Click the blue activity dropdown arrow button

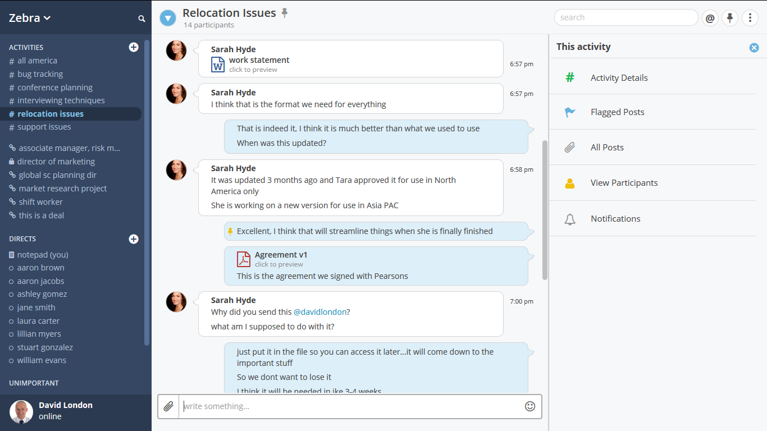click(168, 18)
